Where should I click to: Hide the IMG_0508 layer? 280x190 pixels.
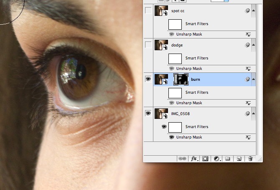click(x=148, y=113)
